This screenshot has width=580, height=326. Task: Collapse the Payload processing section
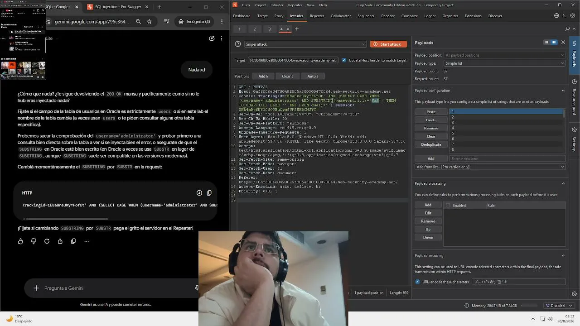(563, 183)
